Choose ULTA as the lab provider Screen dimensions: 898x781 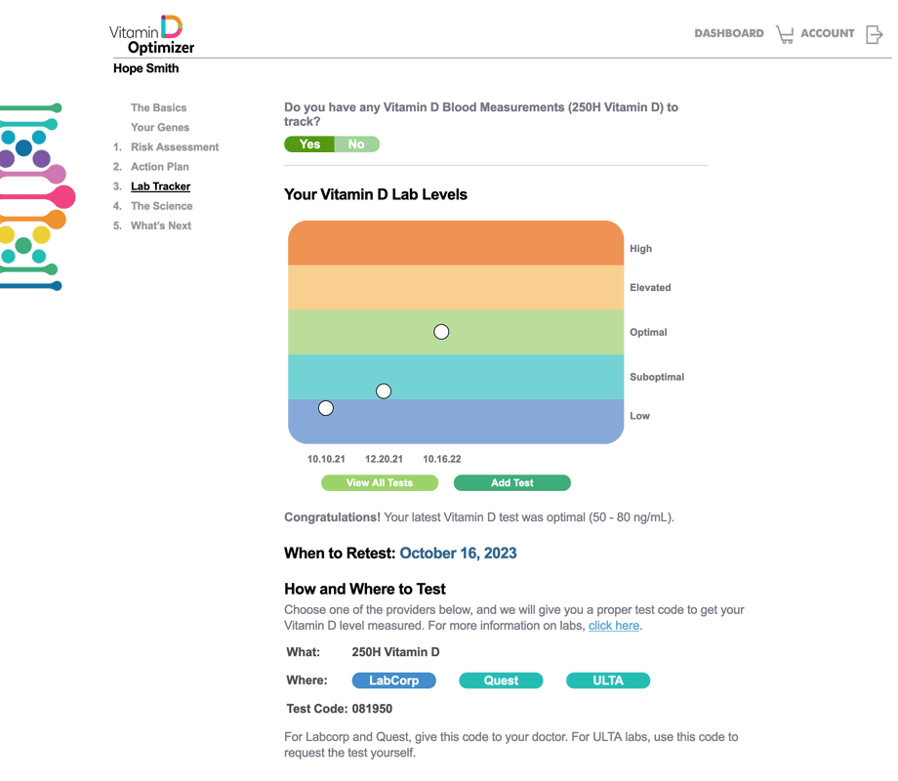(x=607, y=680)
